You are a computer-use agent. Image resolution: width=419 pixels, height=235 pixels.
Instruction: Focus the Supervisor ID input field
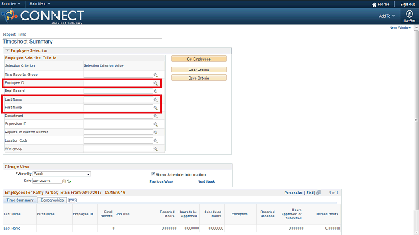coord(118,124)
